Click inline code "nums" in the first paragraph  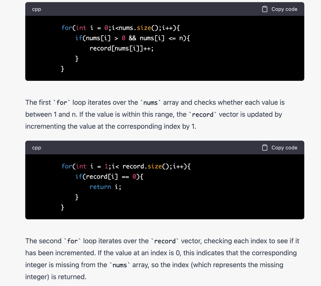click(150, 103)
